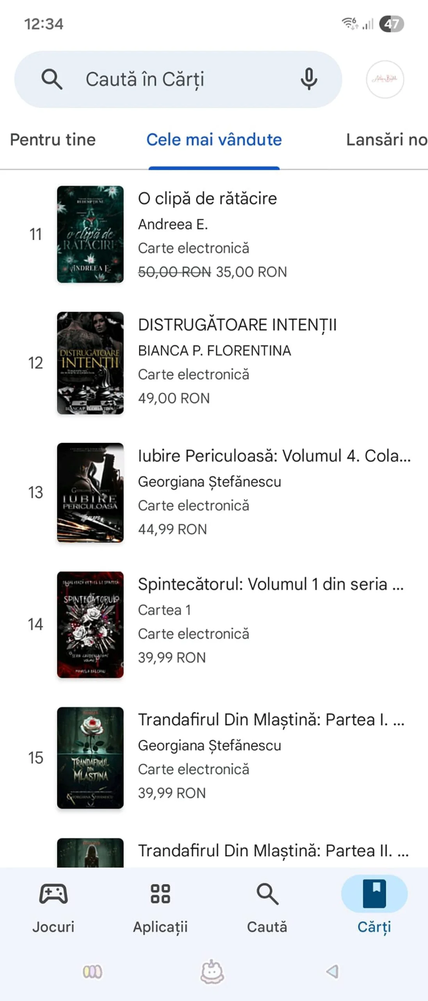
Task: Tap the home button in the system bar
Action: 212,972
